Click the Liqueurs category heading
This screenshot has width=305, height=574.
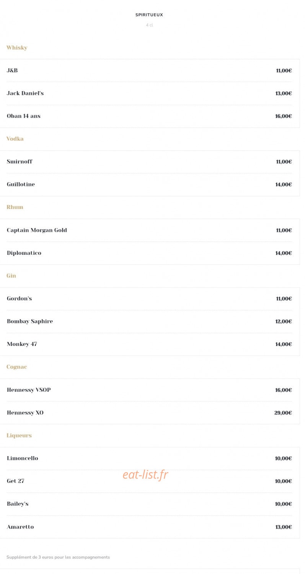click(x=19, y=435)
